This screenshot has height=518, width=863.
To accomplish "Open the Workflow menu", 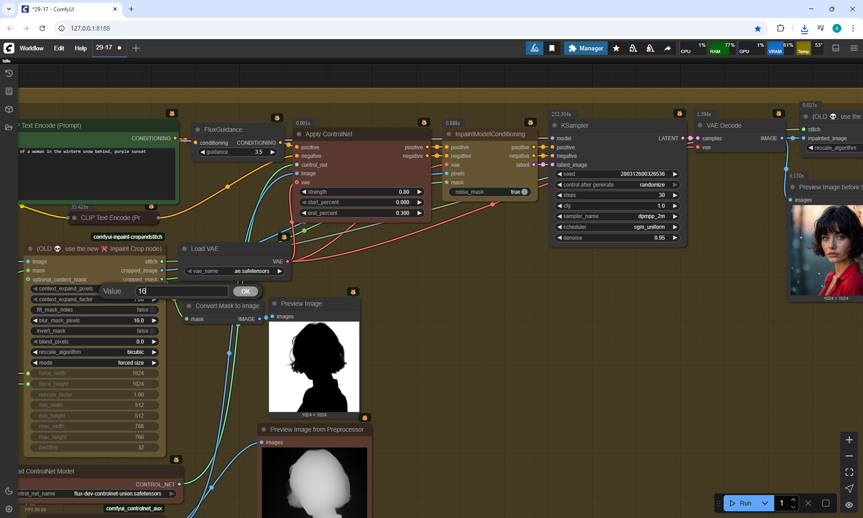I will [x=31, y=48].
